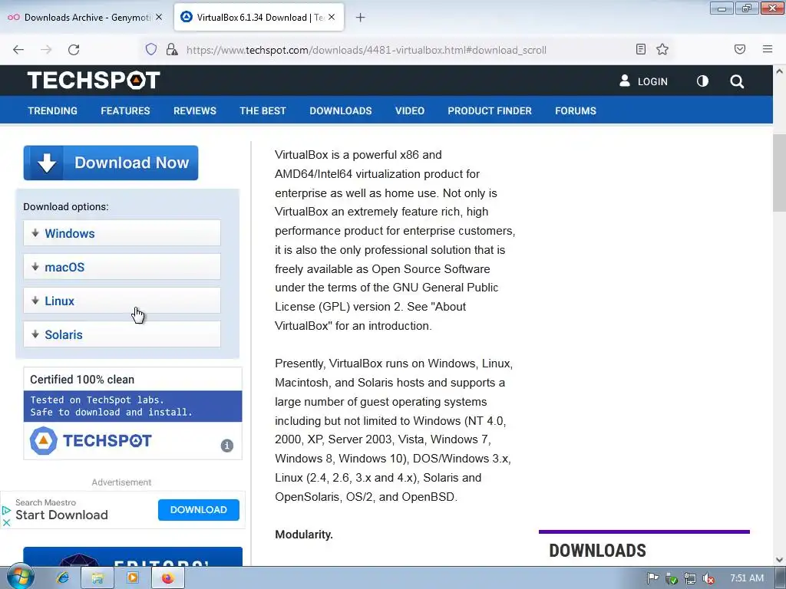This screenshot has width=786, height=589.
Task: Click the info icon in Certified clean box
Action: click(x=227, y=446)
